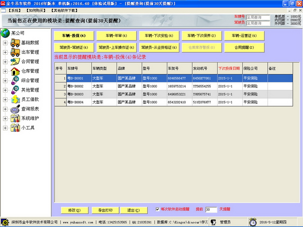Click the 仓库管理 house icon
The image size is (303, 227).
(16, 71)
